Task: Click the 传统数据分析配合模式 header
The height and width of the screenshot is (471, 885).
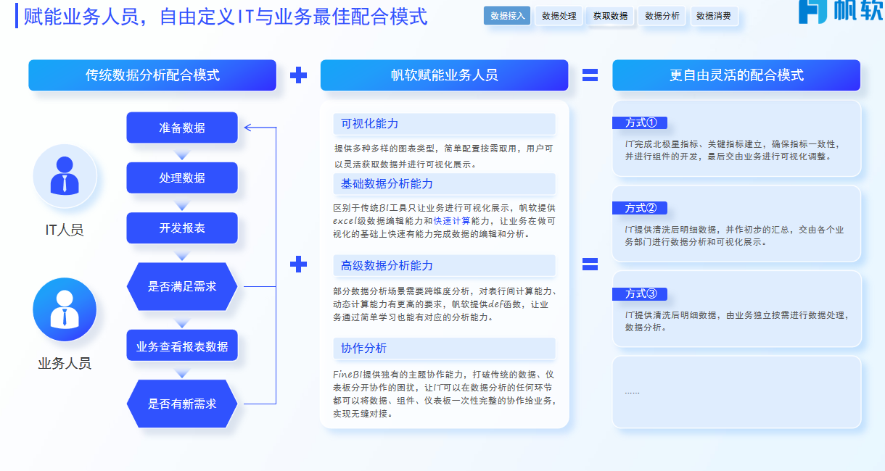Action: pos(152,75)
